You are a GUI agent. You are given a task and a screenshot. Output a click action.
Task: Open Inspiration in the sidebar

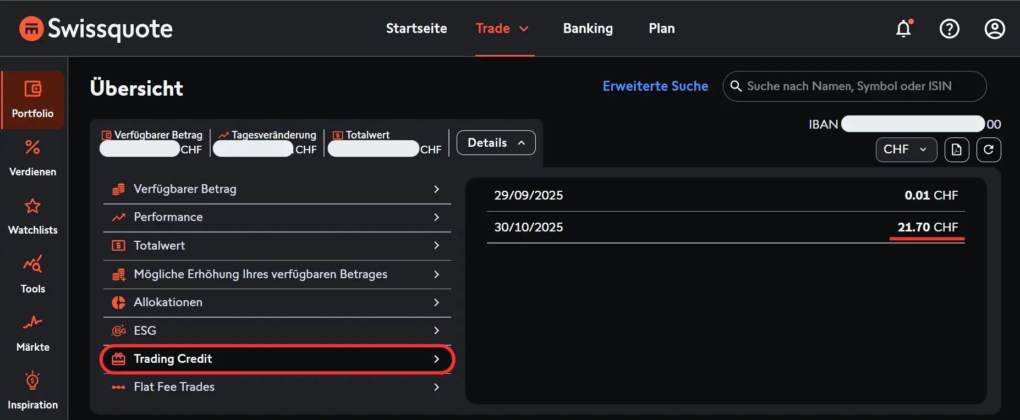tap(33, 391)
